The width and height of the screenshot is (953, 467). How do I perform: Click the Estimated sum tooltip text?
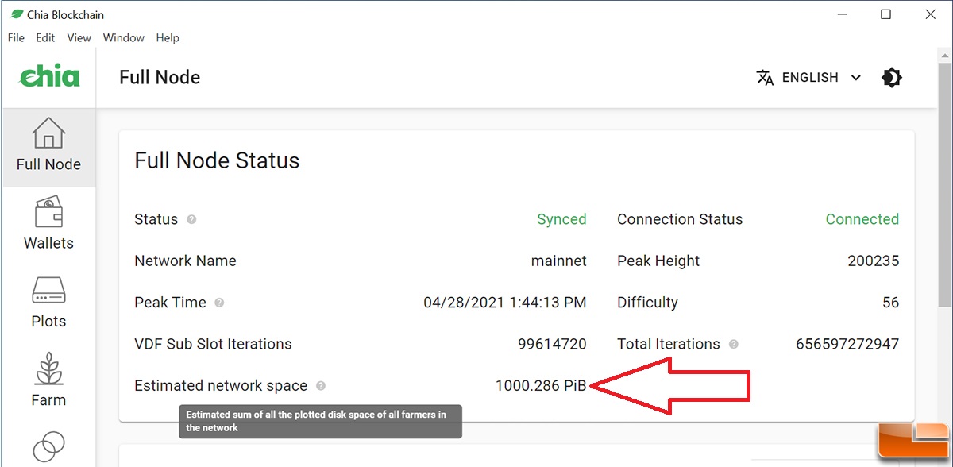[x=320, y=421]
